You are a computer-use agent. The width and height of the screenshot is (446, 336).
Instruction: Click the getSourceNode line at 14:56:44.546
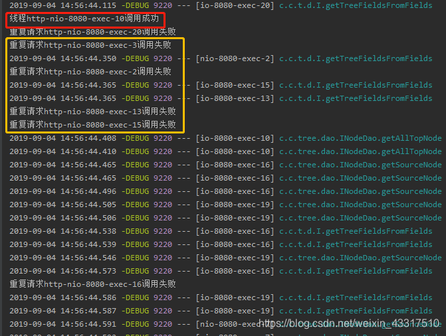(225, 258)
